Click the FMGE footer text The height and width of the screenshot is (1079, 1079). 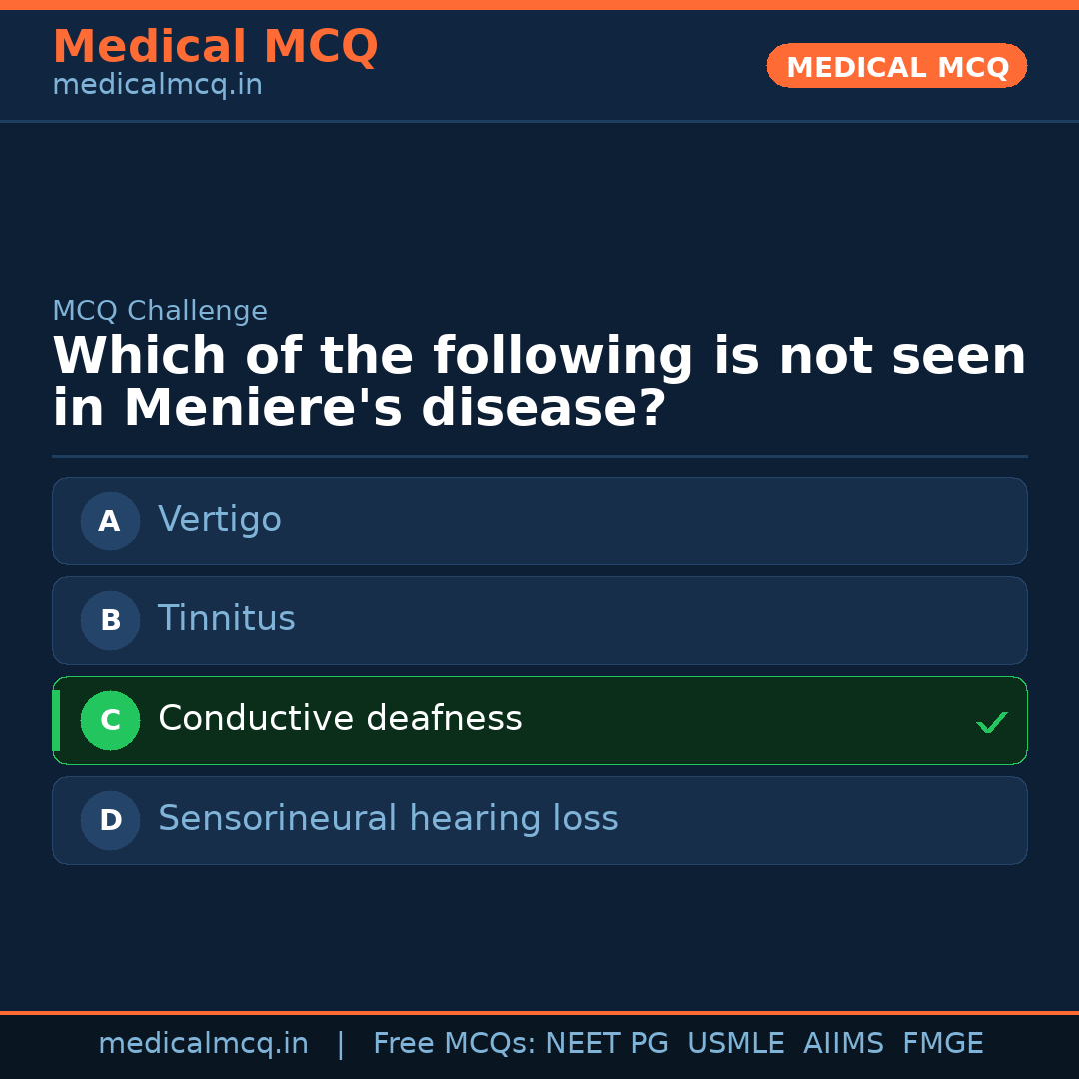(x=942, y=1044)
